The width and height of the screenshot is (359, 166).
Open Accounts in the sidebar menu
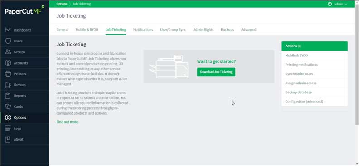pyautogui.click(x=24, y=63)
